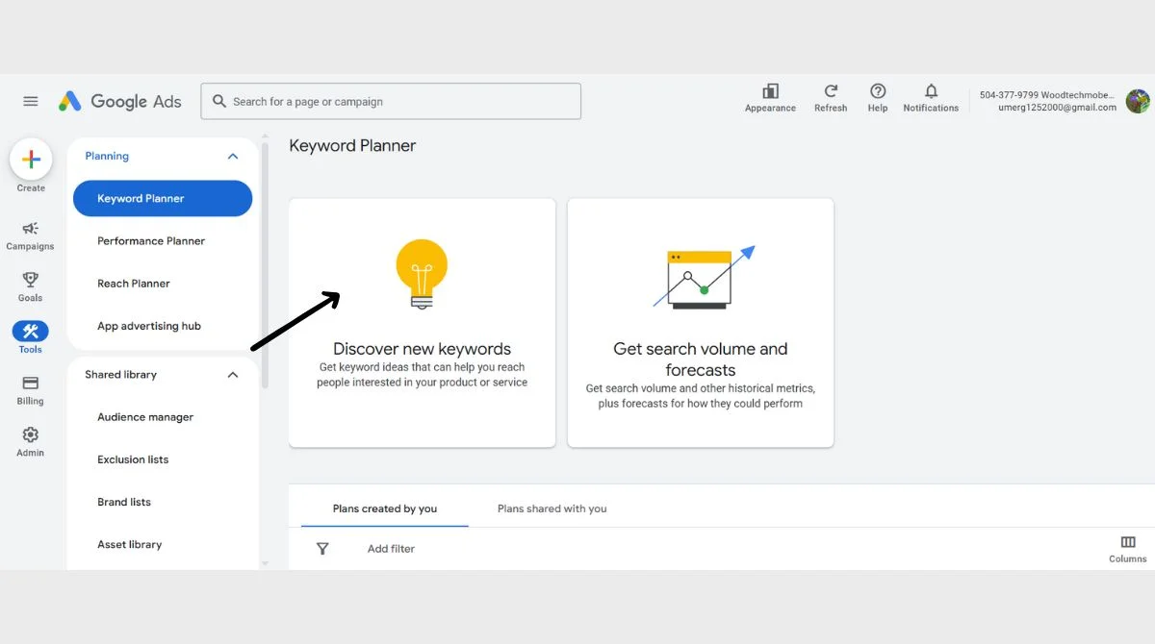Click the Keyword Planner page heading

coord(352,146)
